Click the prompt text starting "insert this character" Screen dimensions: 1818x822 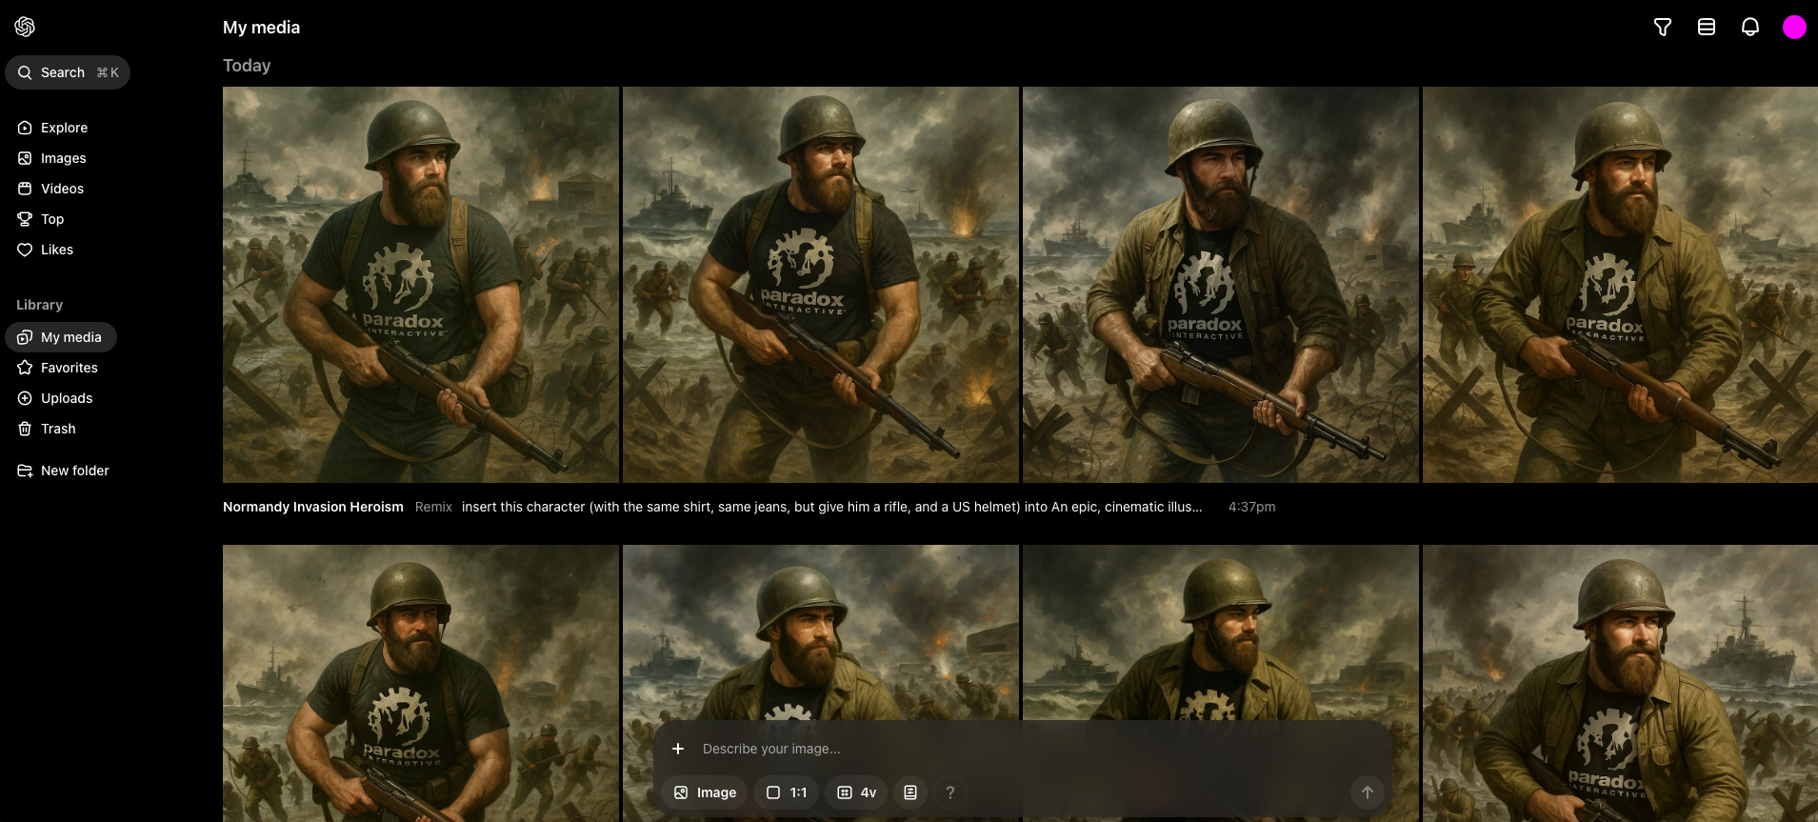click(831, 507)
